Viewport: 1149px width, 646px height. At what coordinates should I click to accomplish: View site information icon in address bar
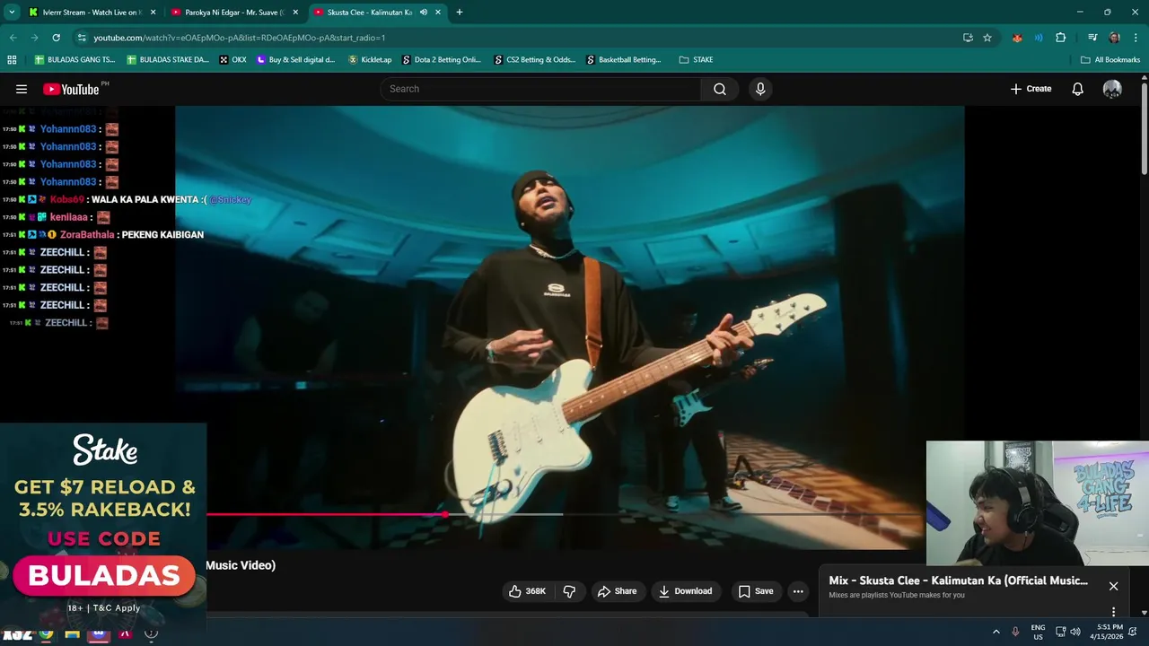tap(82, 38)
